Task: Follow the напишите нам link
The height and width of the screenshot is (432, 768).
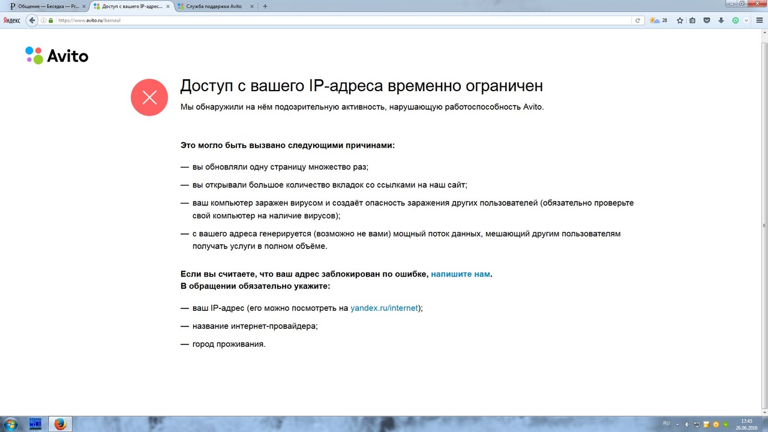Action: pyautogui.click(x=460, y=274)
